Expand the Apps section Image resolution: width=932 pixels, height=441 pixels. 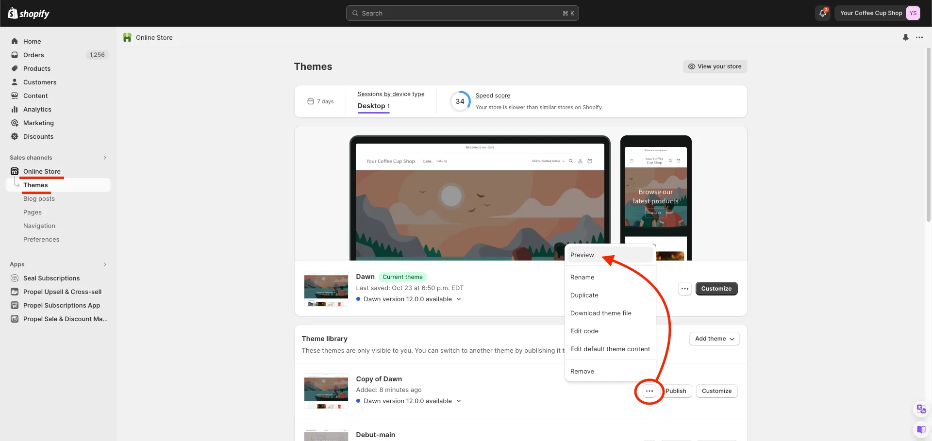click(105, 264)
